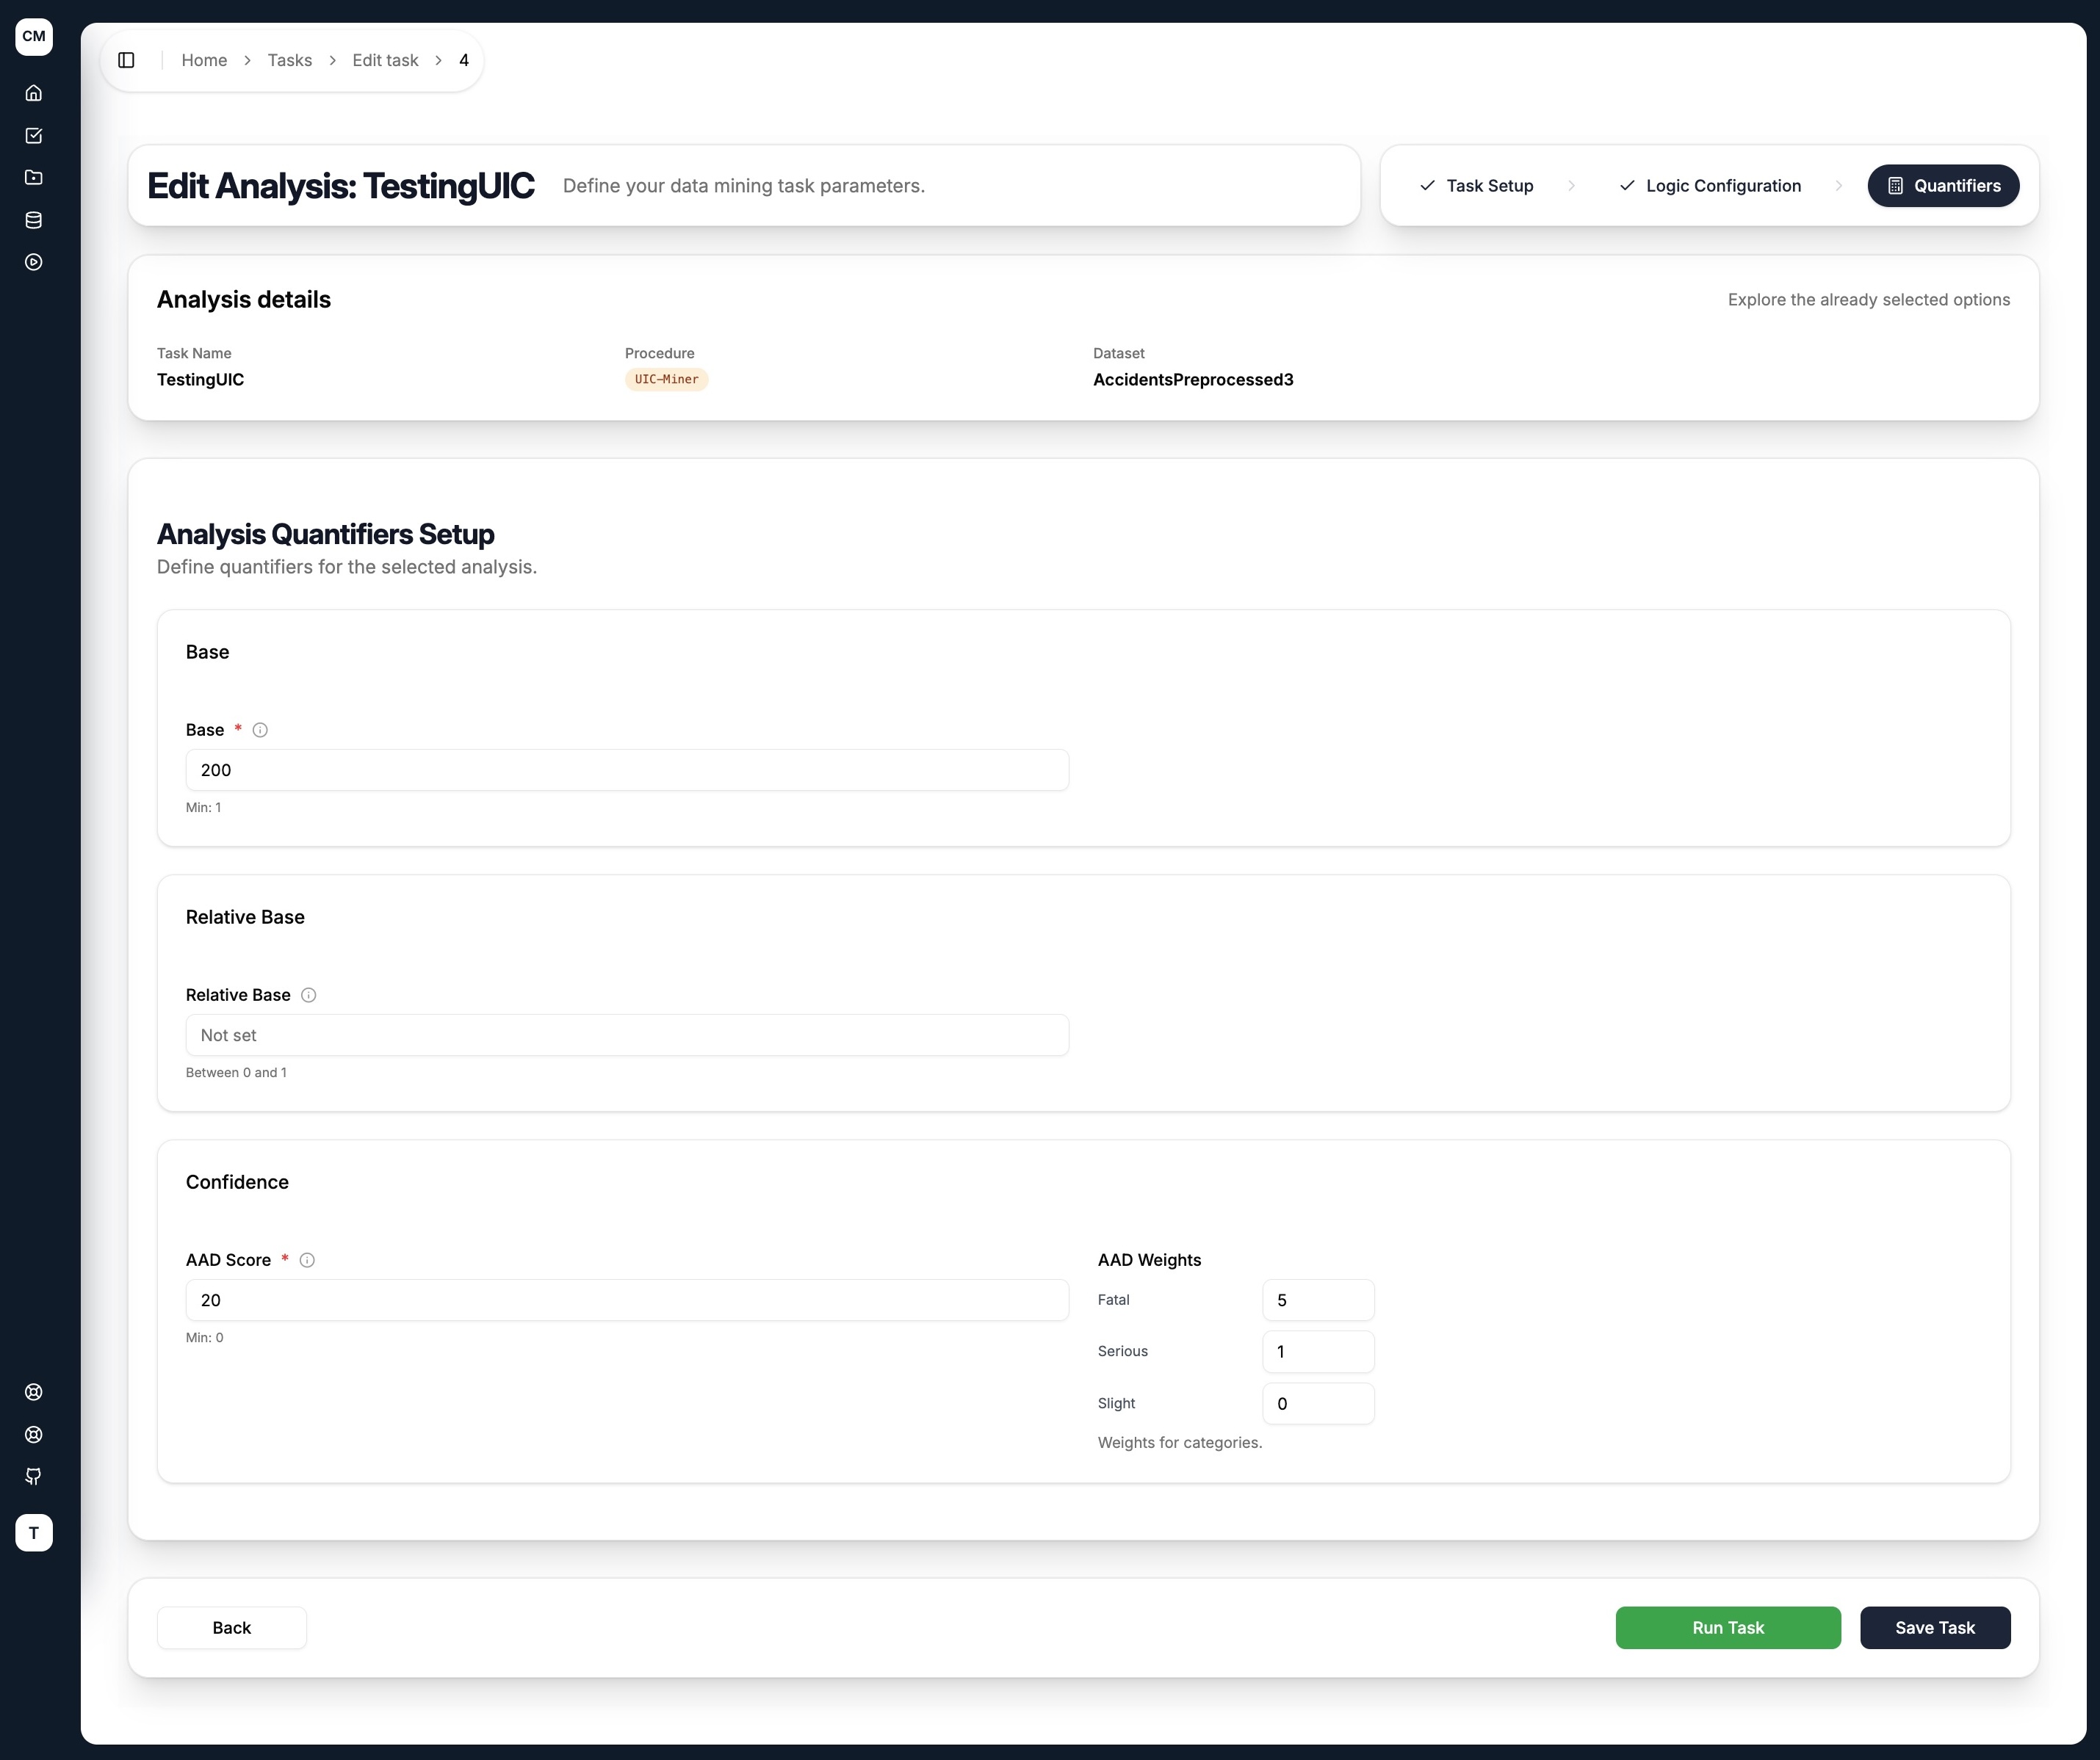
Task: Focus the Slight weight input
Action: 1318,1404
